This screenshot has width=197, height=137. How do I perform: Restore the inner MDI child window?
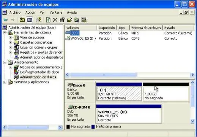click(x=186, y=12)
